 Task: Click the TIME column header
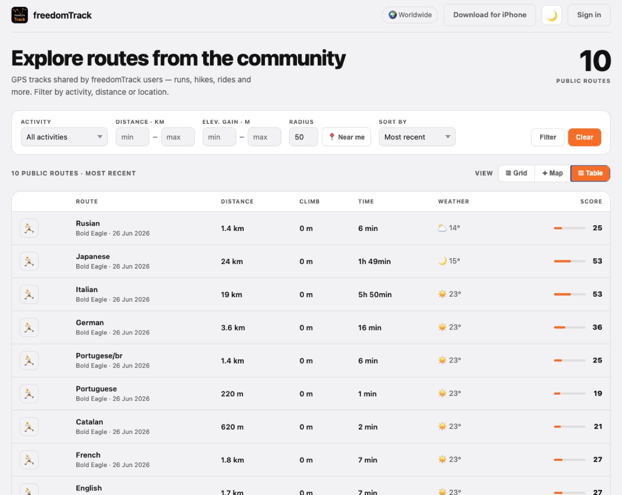366,201
